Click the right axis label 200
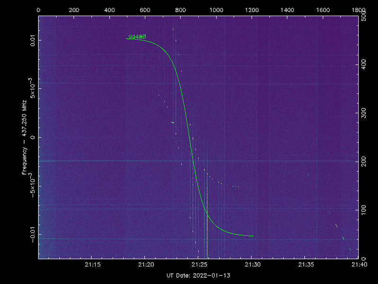The width and height of the screenshot is (378, 284). click(364, 161)
